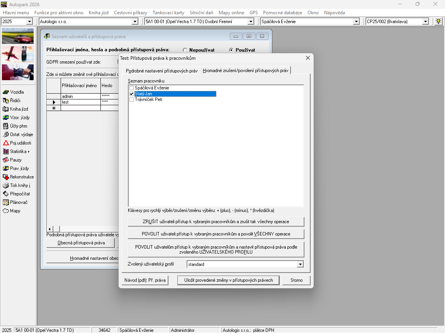Expand the Autologis s.r.o. company dropdown
The width and height of the screenshot is (445, 333).
click(135, 22)
